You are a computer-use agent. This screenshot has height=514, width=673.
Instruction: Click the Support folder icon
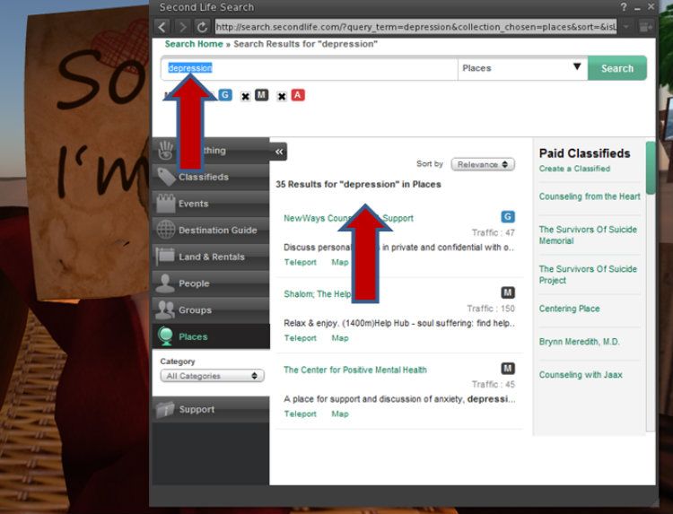tap(165, 409)
